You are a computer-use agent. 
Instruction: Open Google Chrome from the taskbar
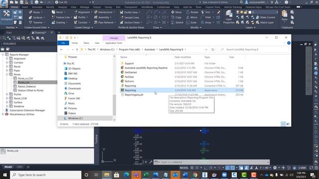tap(195, 175)
